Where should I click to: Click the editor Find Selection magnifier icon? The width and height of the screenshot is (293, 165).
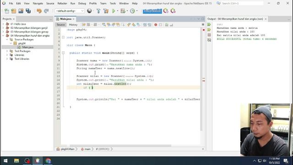click(x=104, y=25)
